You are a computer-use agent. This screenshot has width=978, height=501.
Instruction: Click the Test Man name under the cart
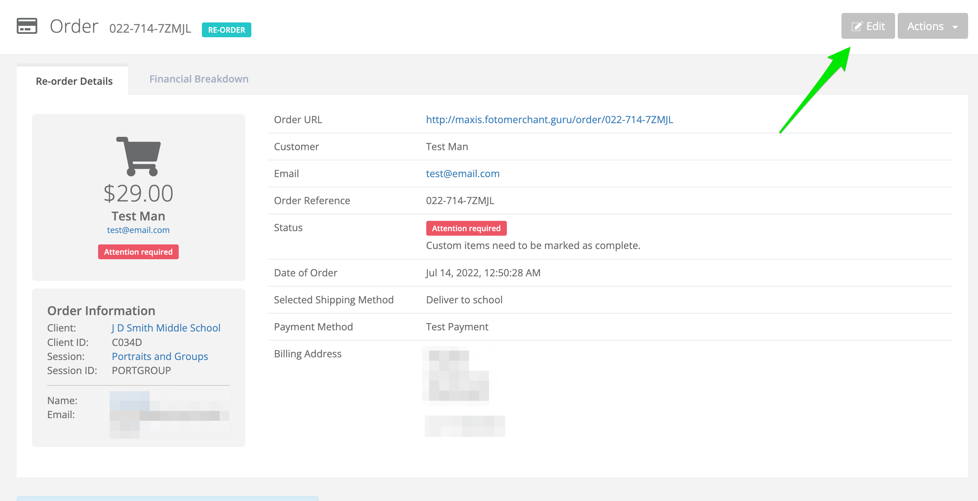(138, 216)
